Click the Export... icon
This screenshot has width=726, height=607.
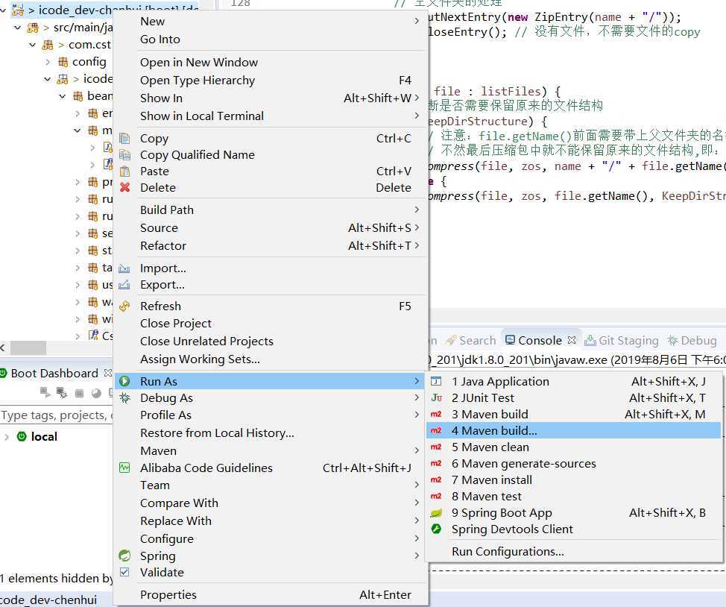[124, 285]
